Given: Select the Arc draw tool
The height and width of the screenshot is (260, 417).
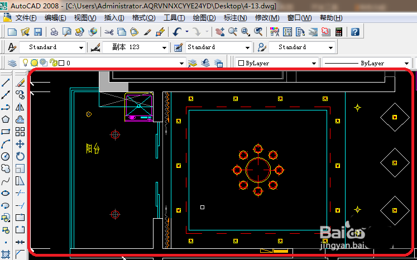Looking at the screenshot, I should click(6, 144).
